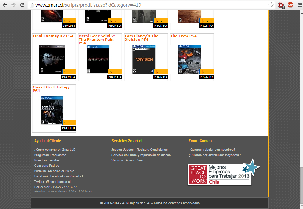This screenshot has width=303, height=209.
Task: Click the price tag on The Crew
Action: pyautogui.click(x=206, y=72)
